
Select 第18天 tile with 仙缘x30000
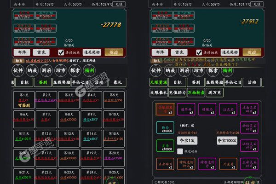pos(69,158)
